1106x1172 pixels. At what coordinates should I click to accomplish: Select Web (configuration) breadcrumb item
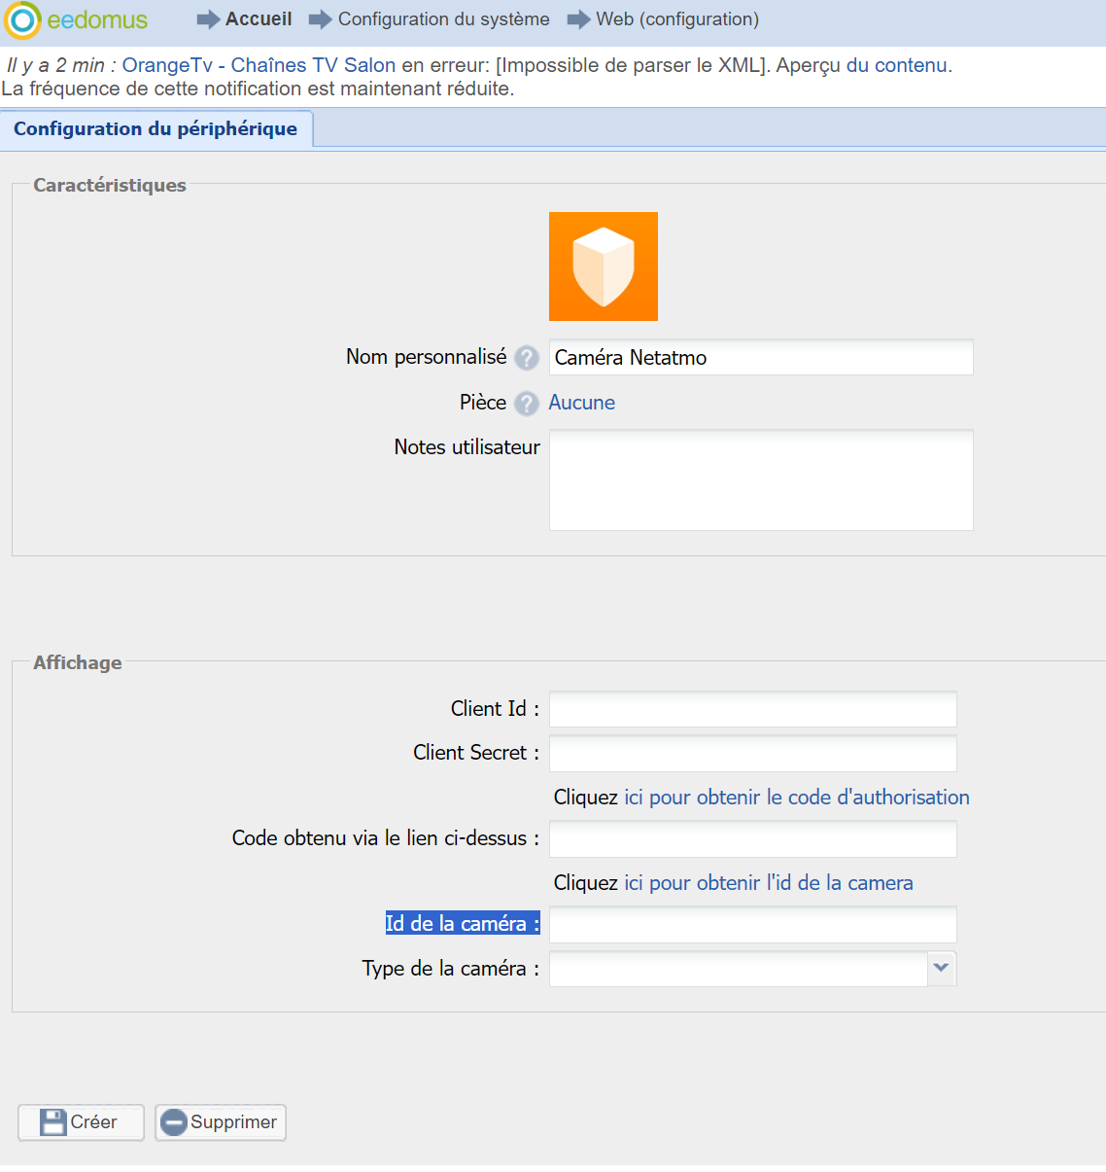click(x=676, y=19)
